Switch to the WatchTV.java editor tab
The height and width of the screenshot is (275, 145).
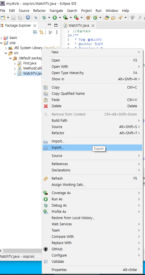(x=79, y=26)
